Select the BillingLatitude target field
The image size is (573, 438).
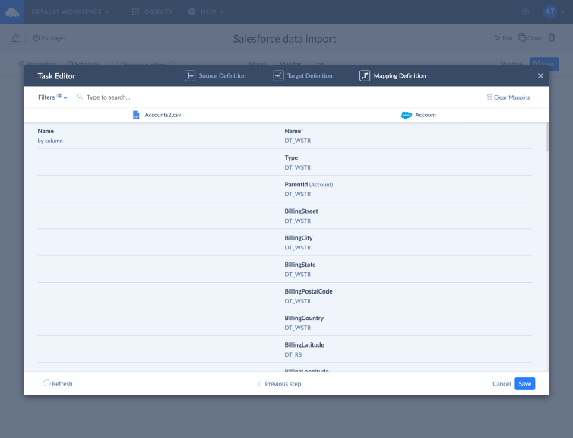408,349
